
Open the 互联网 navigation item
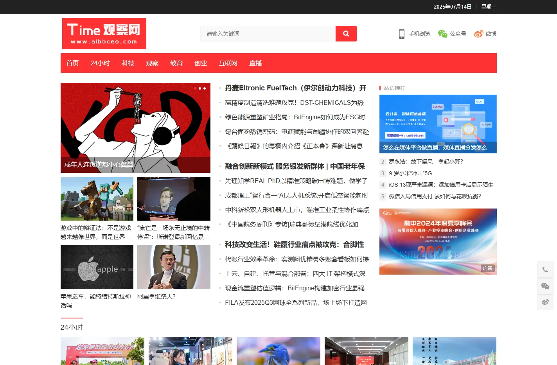coord(228,63)
